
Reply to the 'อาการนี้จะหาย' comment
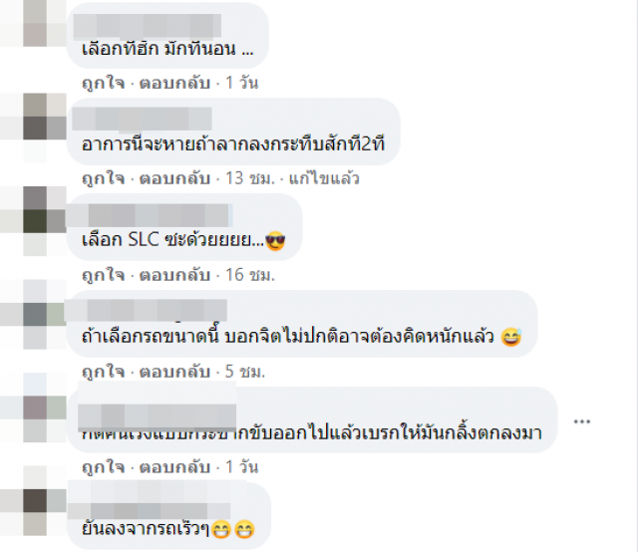pos(174,178)
